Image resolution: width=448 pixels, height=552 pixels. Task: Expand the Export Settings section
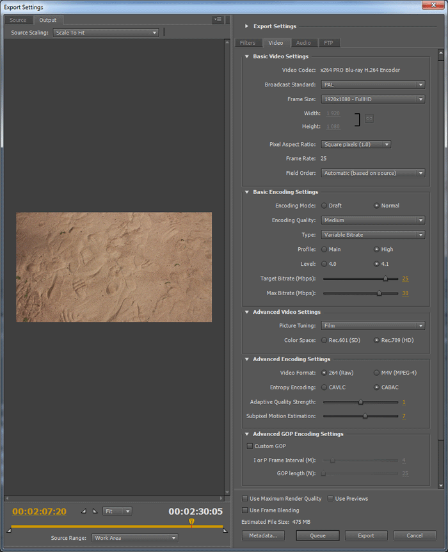click(246, 26)
